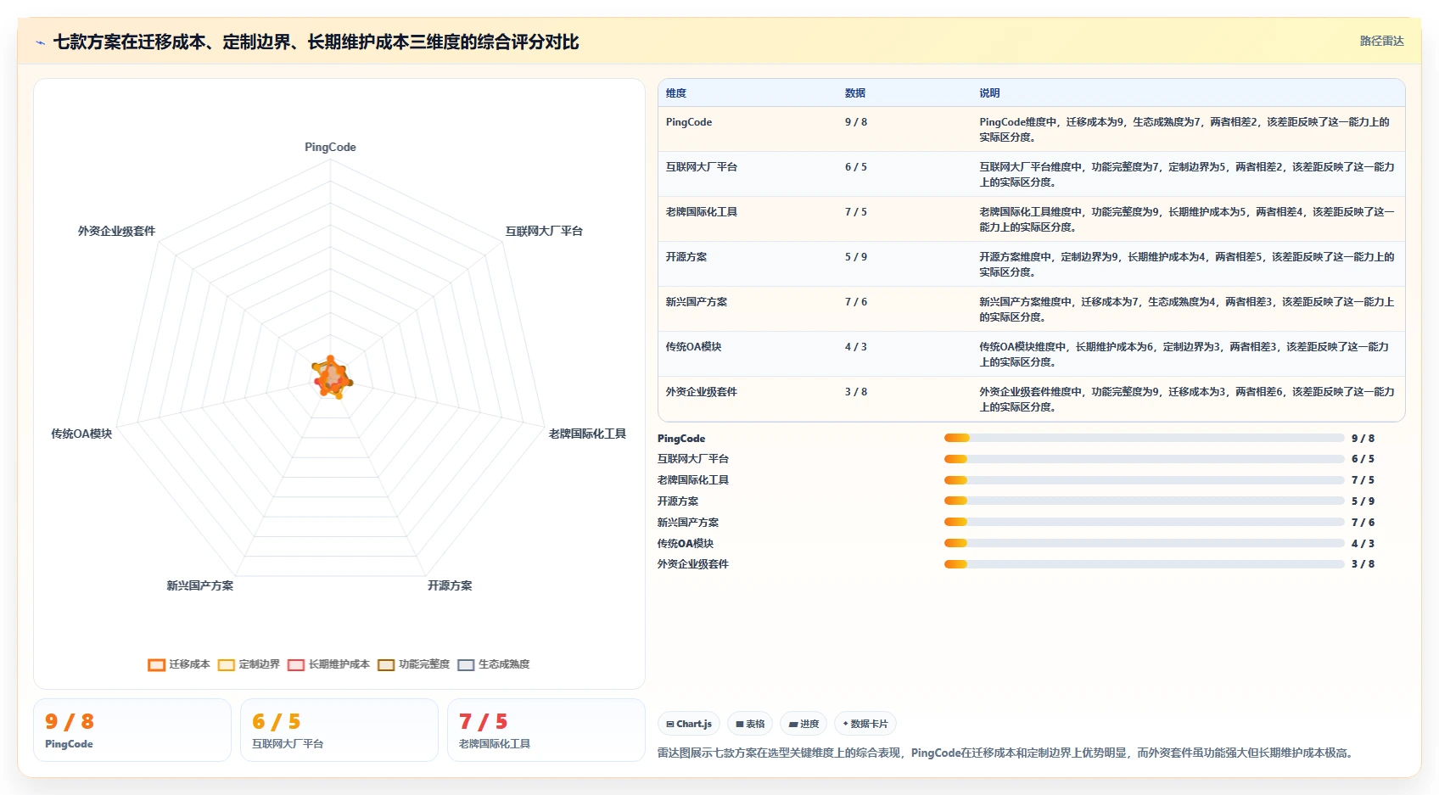
Task: Click the 传统OA模块 label in the progress list
Action: 686,544
